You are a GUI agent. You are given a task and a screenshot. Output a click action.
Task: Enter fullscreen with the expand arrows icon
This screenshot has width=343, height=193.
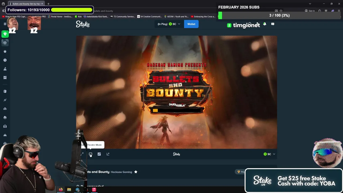pos(82,154)
